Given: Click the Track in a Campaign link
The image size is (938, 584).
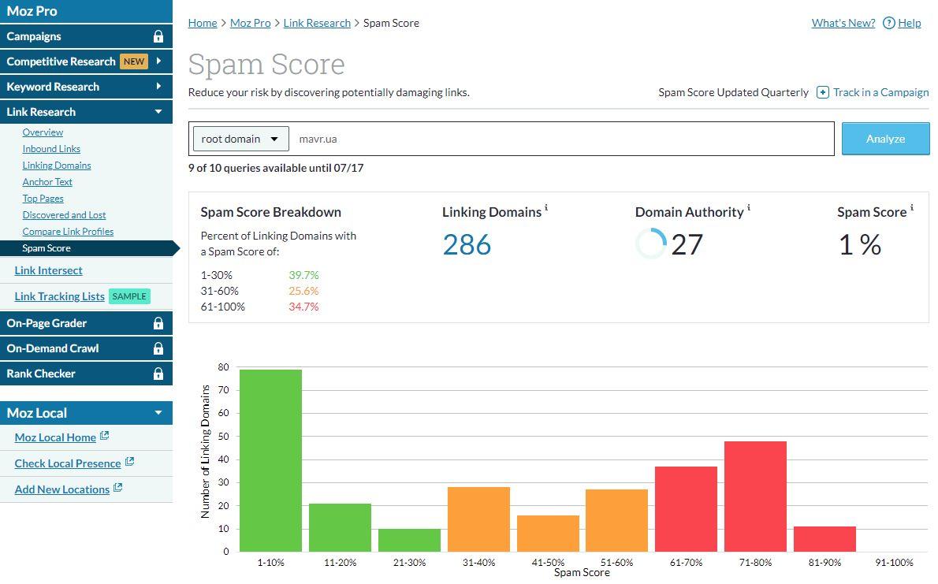Looking at the screenshot, I should 880,92.
